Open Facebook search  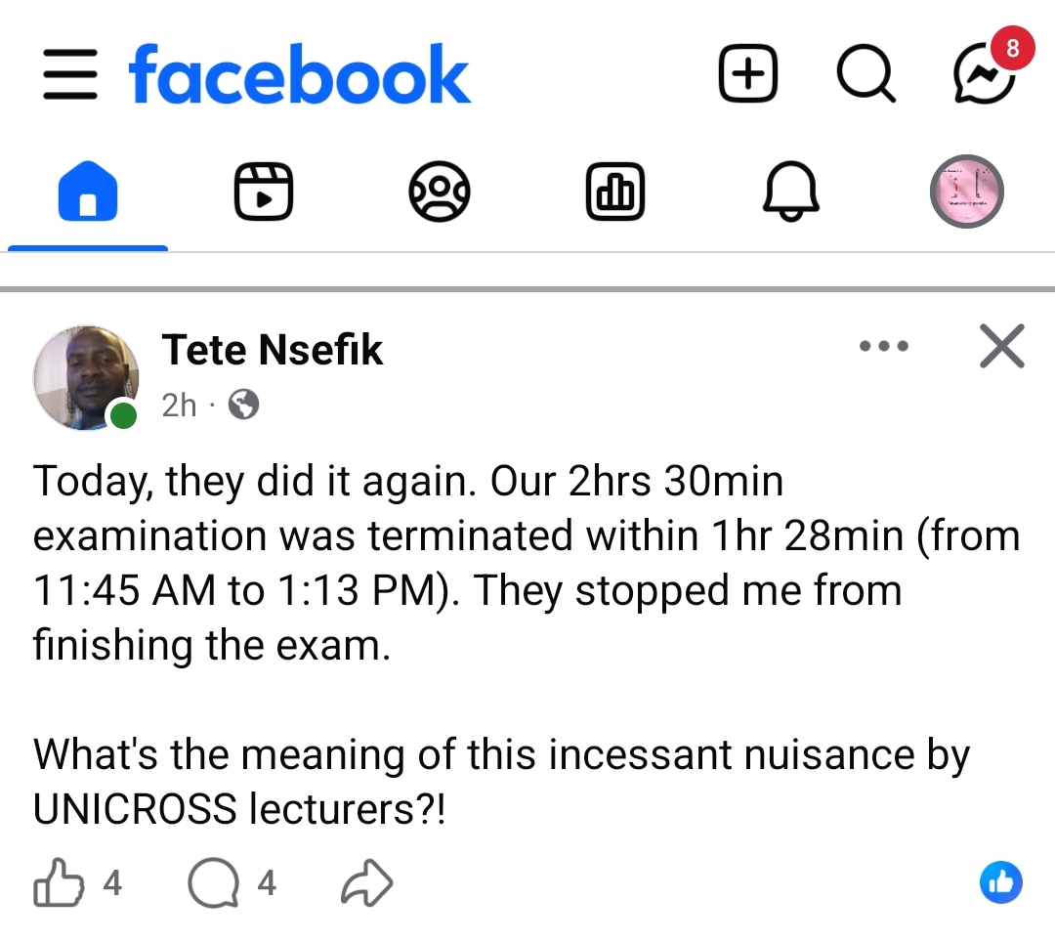pos(865,74)
